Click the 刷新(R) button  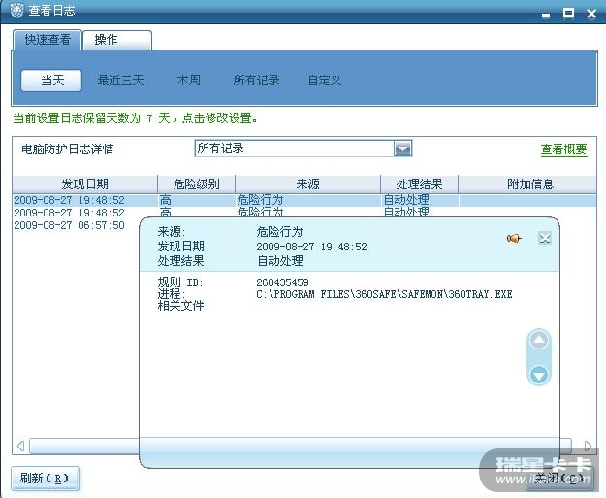click(x=45, y=479)
